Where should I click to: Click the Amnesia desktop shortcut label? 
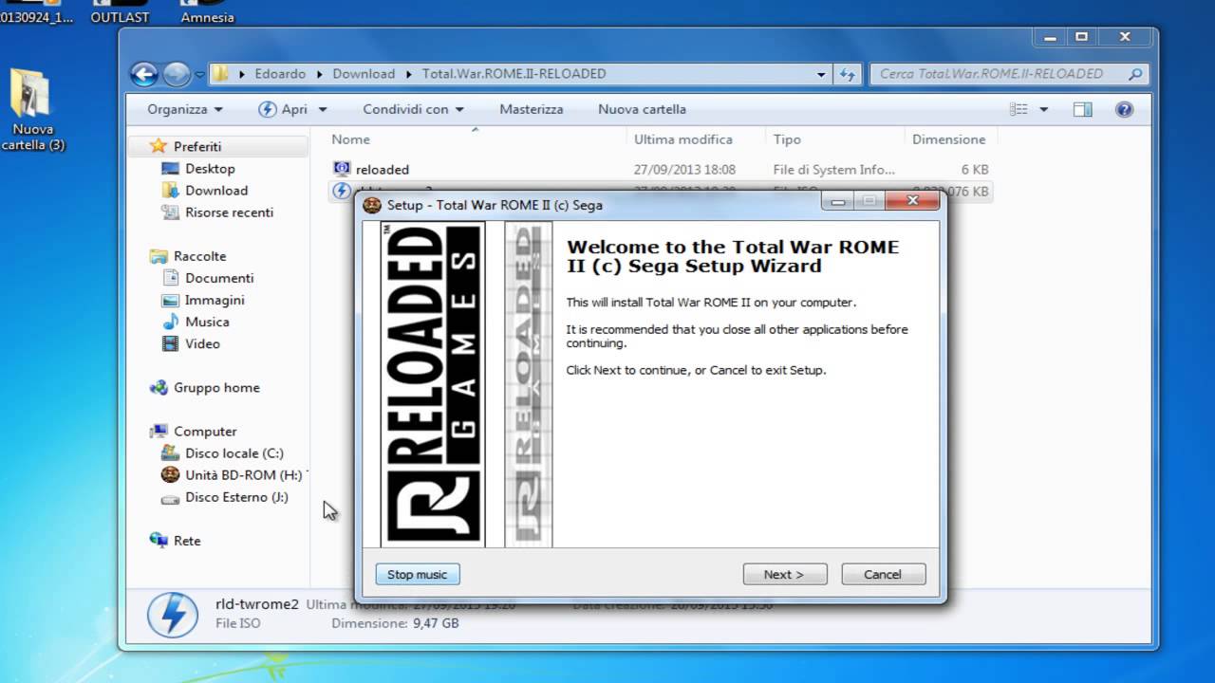pos(207,17)
